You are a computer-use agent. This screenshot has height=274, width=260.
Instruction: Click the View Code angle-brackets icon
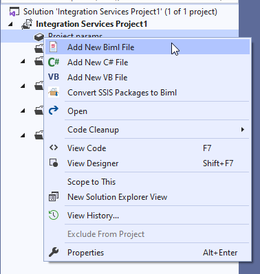coord(54,148)
